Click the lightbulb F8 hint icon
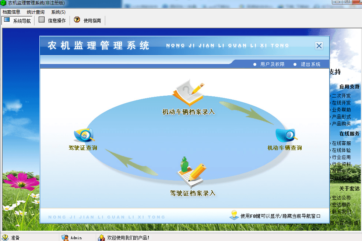The height and width of the screenshot is (241, 362). coord(233,215)
